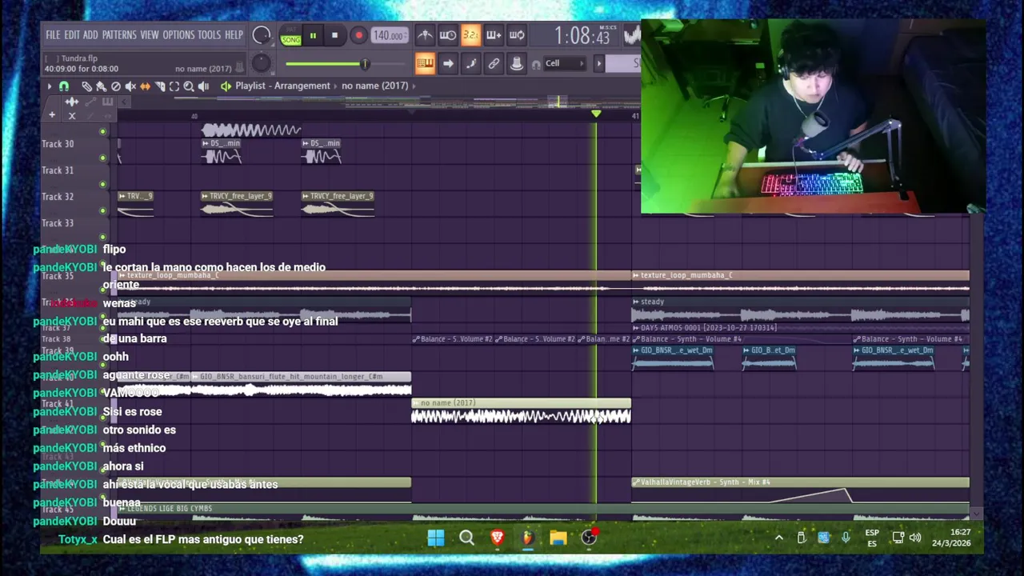Viewport: 1024px width, 576px height.
Task: Arm the record button
Action: click(358, 35)
